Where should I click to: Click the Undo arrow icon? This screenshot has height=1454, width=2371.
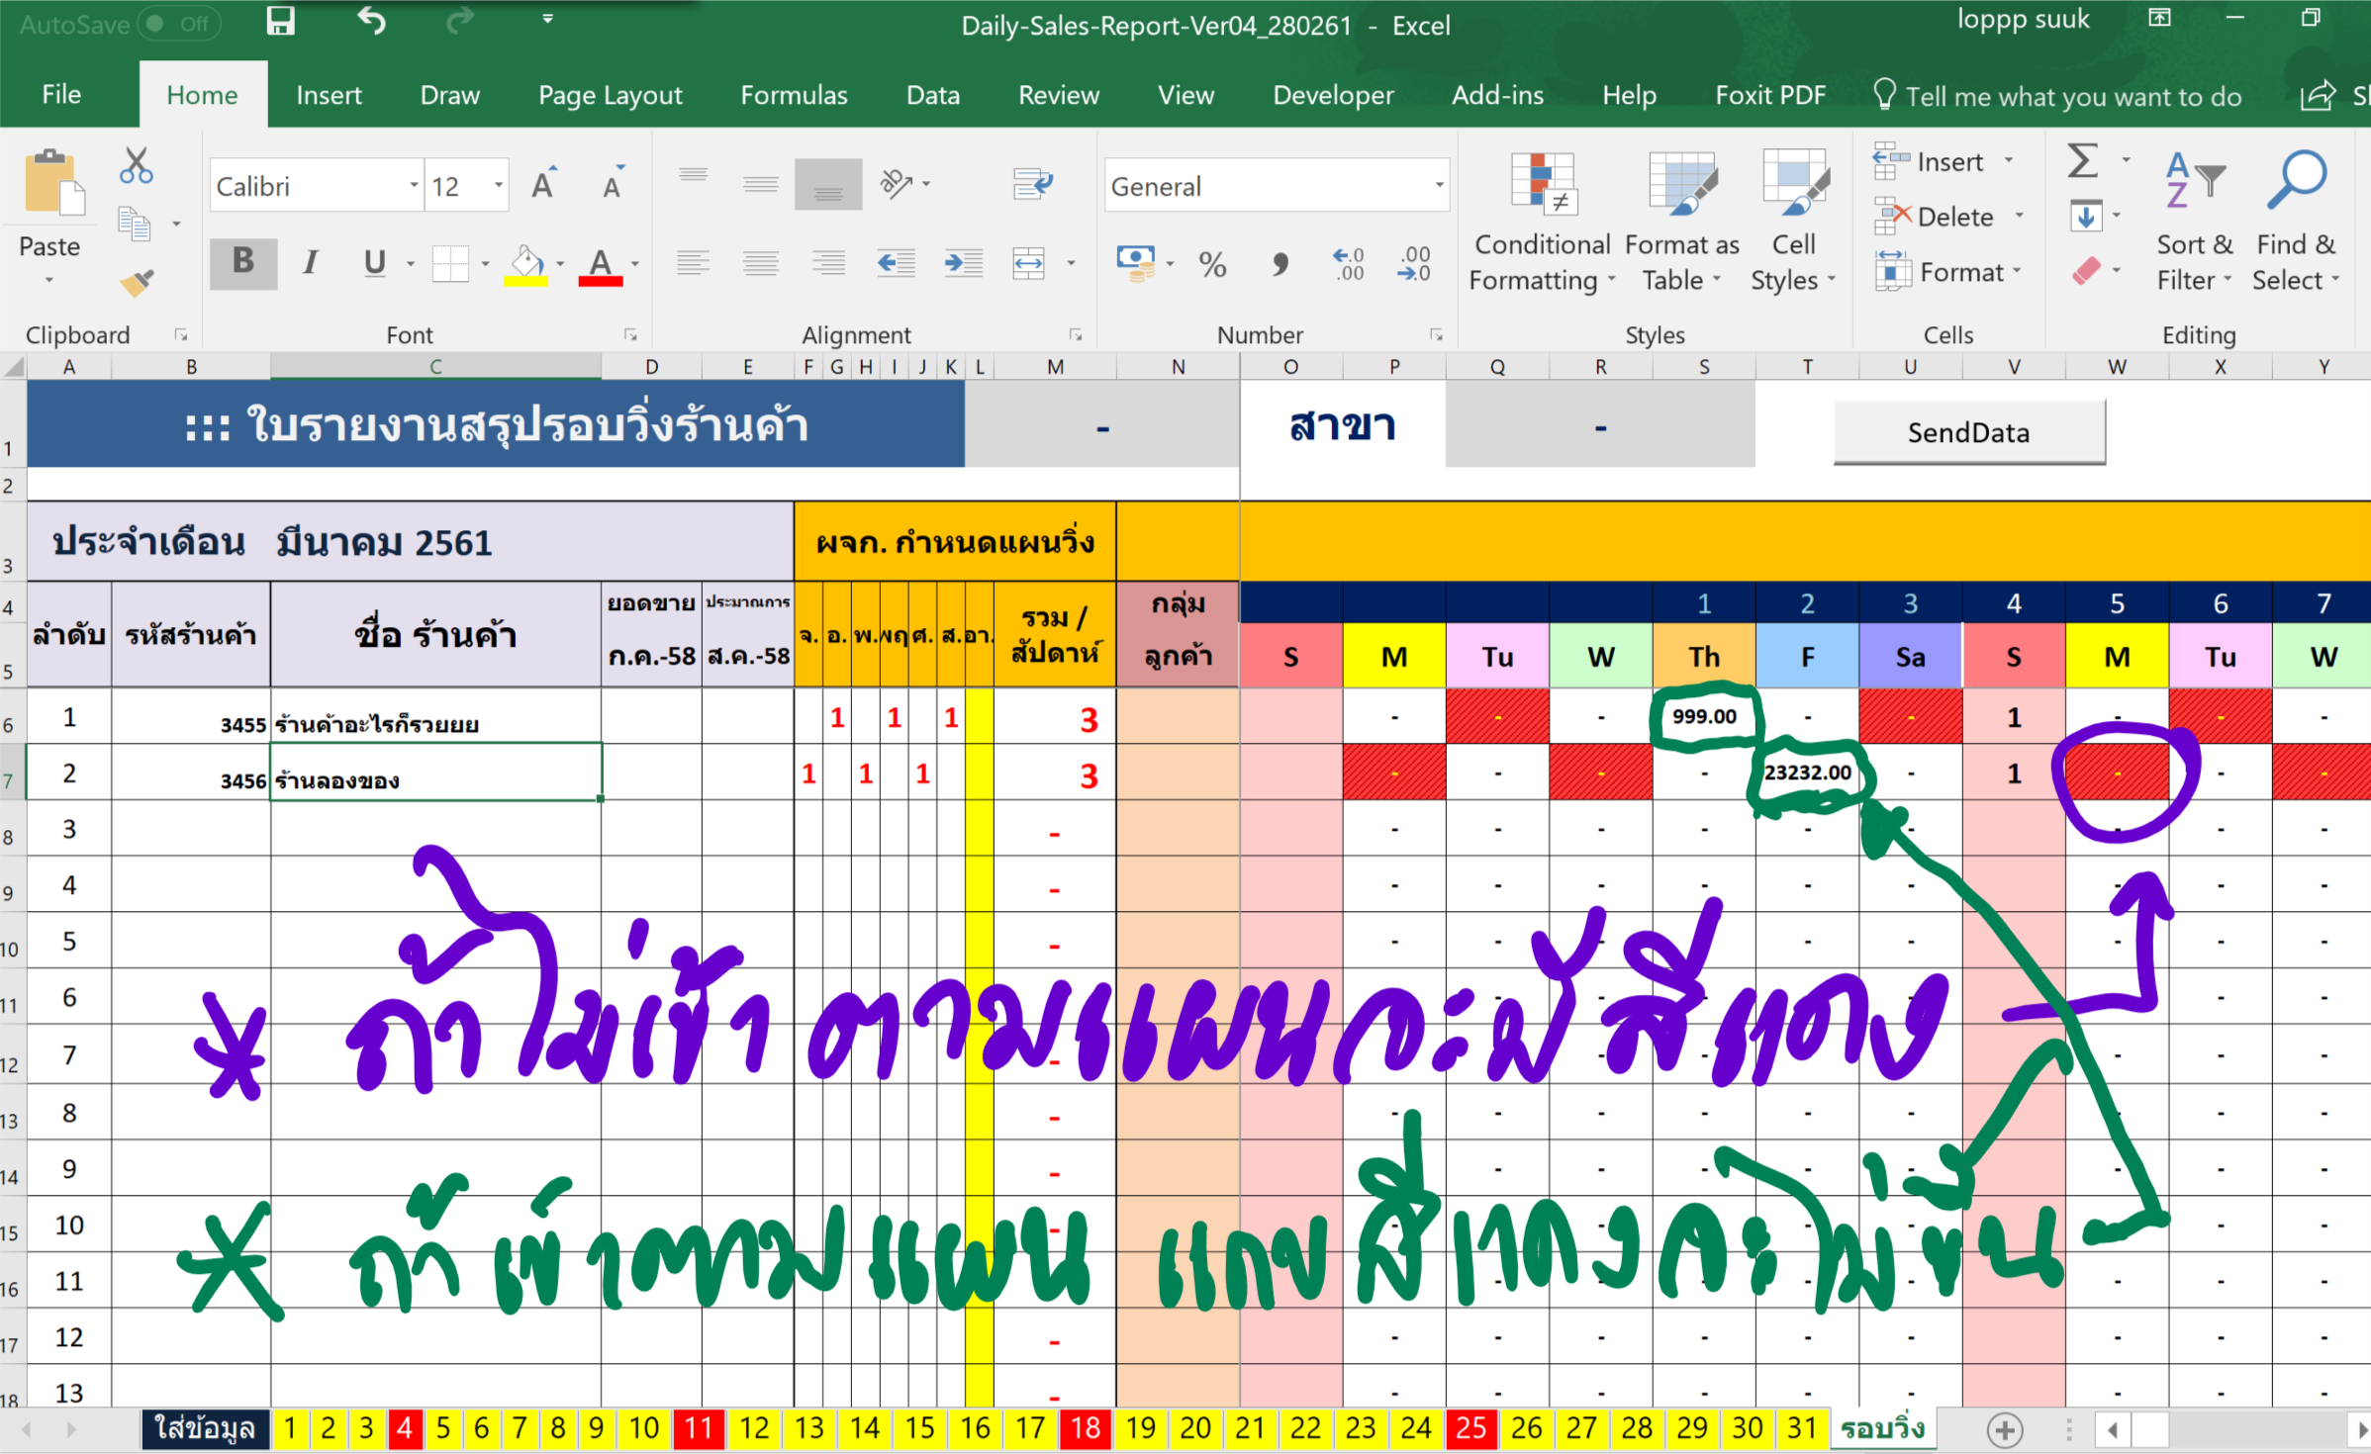pos(371,22)
